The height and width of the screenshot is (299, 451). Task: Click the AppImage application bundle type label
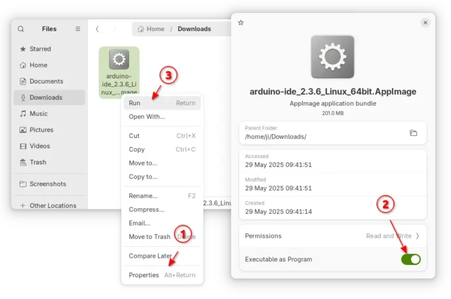pyautogui.click(x=333, y=103)
